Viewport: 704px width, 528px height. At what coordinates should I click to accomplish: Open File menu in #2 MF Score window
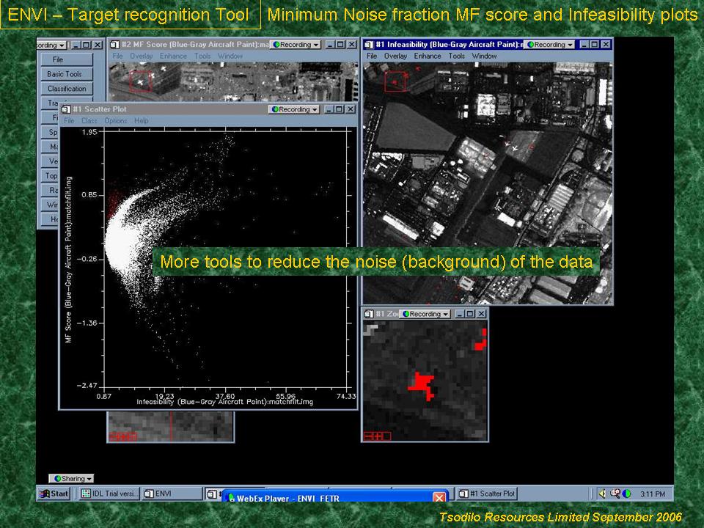117,56
